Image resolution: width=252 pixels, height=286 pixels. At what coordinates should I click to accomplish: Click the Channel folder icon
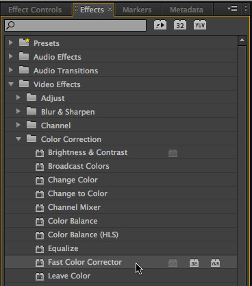click(32, 125)
